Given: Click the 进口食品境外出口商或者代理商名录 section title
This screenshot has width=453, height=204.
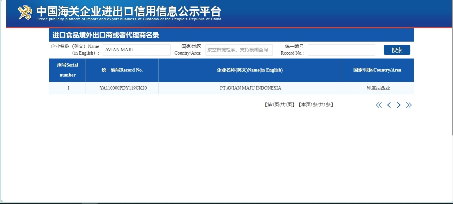Looking at the screenshot, I should click(x=106, y=35).
